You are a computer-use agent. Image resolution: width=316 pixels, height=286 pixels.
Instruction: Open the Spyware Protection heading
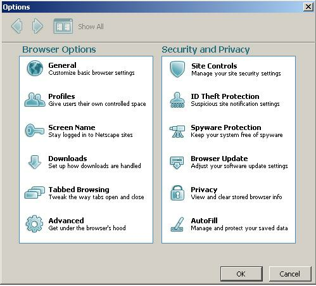click(x=226, y=127)
